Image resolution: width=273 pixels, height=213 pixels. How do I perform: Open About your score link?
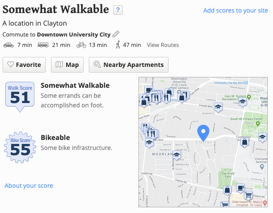pos(29,186)
